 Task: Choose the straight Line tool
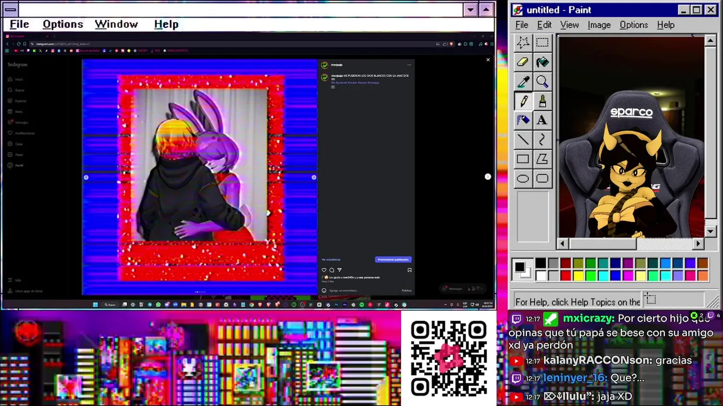coord(523,139)
